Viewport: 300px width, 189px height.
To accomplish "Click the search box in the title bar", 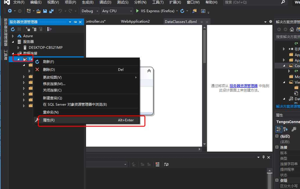I will [252, 2].
